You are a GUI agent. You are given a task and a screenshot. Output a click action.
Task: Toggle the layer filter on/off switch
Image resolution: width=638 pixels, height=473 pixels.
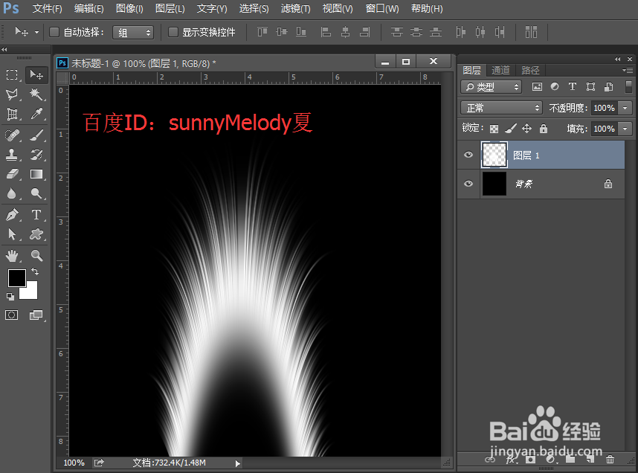[628, 87]
